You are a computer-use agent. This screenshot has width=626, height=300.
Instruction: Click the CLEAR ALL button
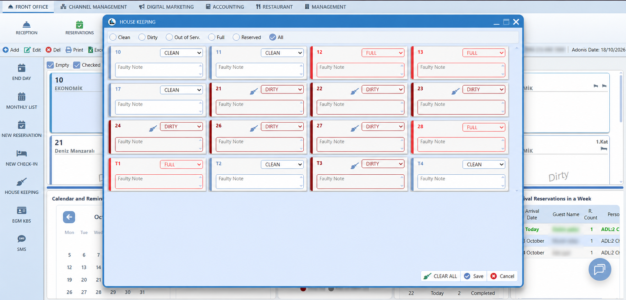440,276
